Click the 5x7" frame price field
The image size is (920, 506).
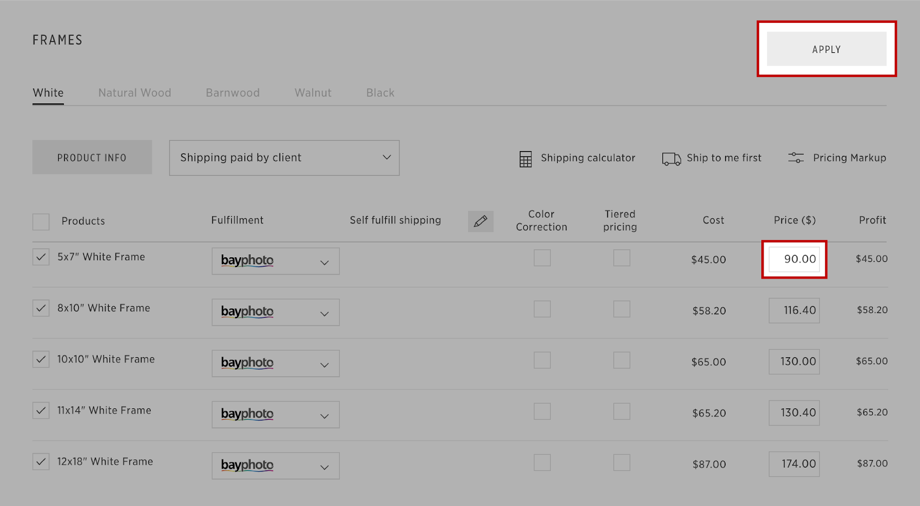click(794, 260)
